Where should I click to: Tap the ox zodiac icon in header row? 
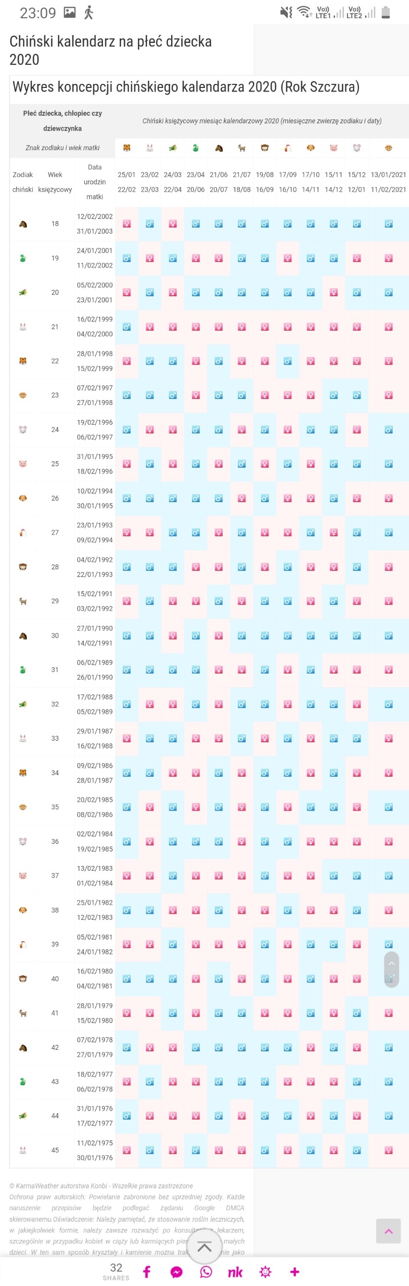[x=388, y=148]
